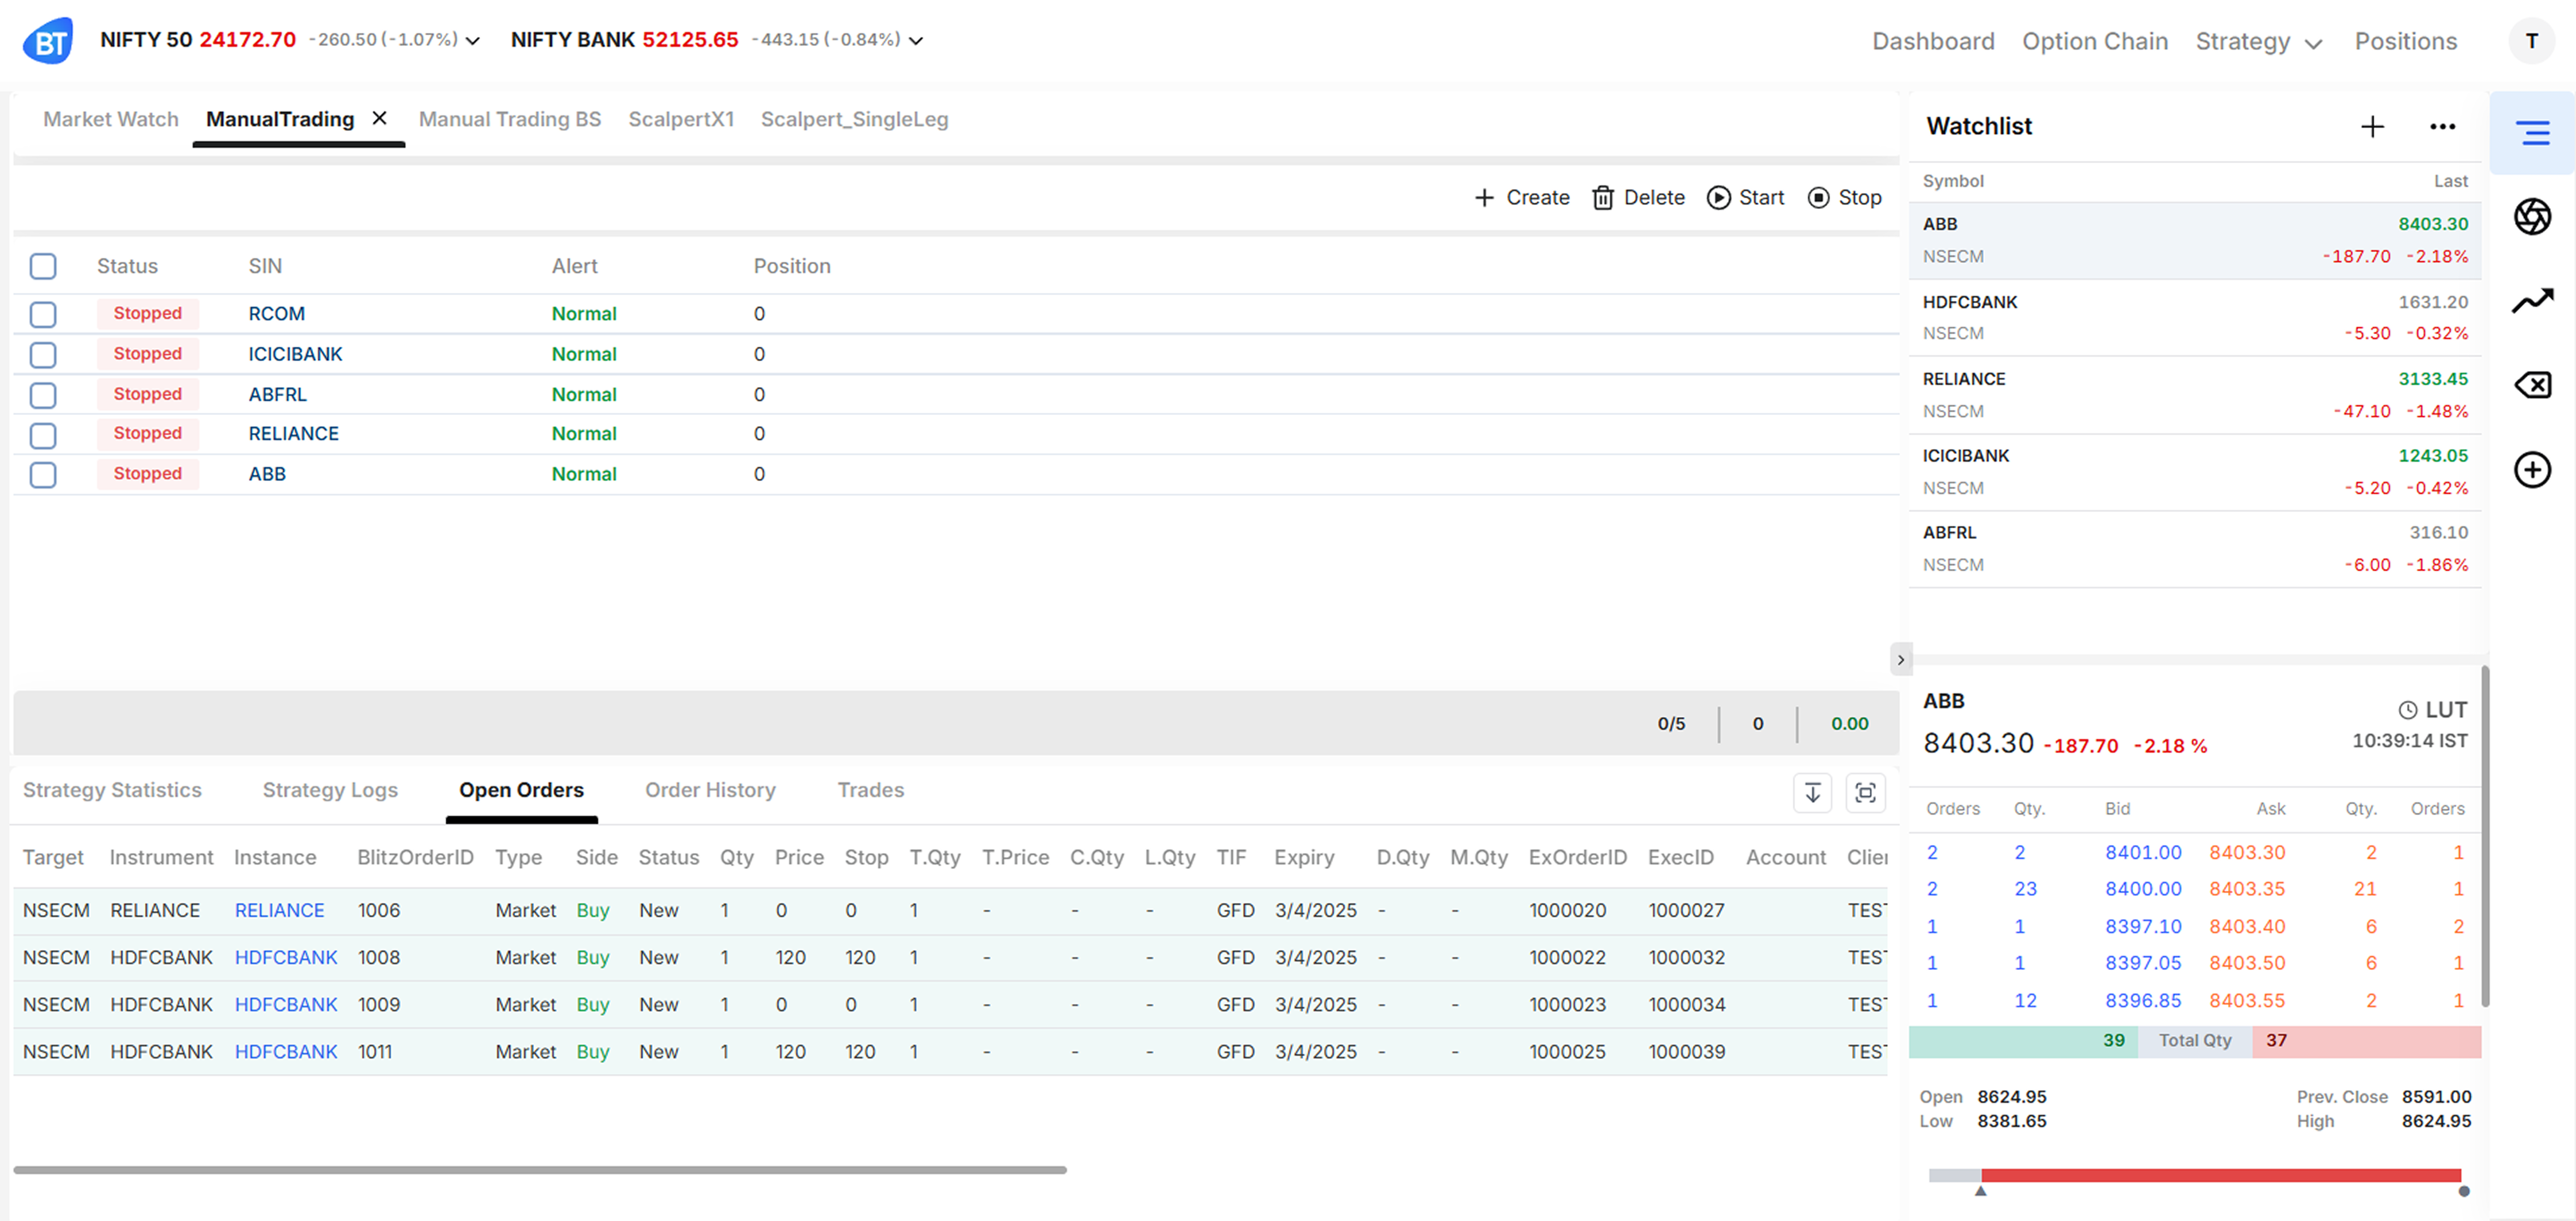Switch to the Order History tab
The image size is (2576, 1221).
[710, 790]
